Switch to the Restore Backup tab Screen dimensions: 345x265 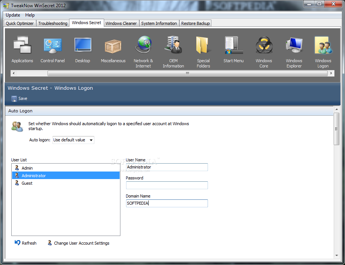pos(196,23)
